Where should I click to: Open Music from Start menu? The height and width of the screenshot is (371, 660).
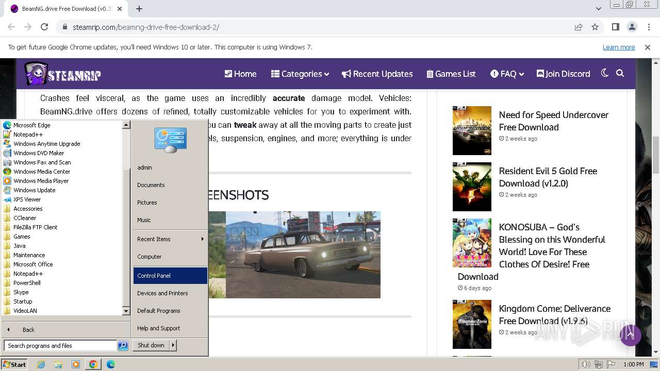144,220
